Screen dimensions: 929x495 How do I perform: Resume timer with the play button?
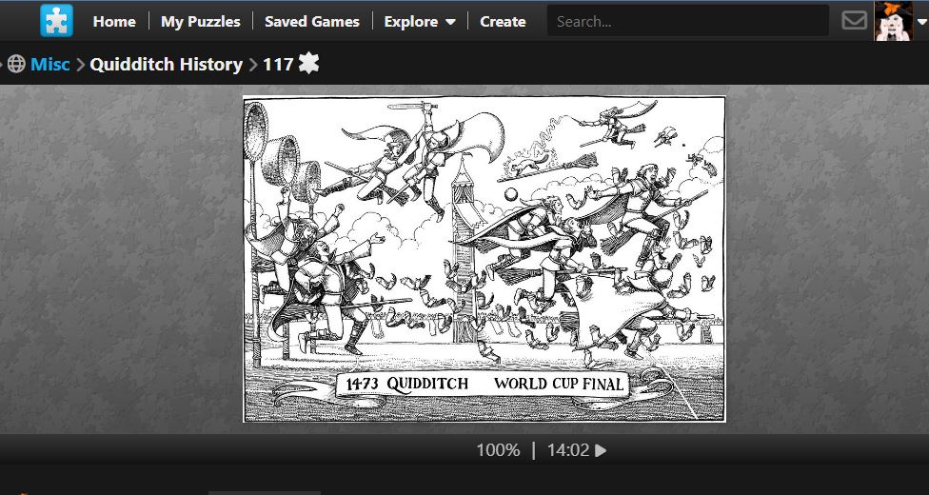coord(601,450)
